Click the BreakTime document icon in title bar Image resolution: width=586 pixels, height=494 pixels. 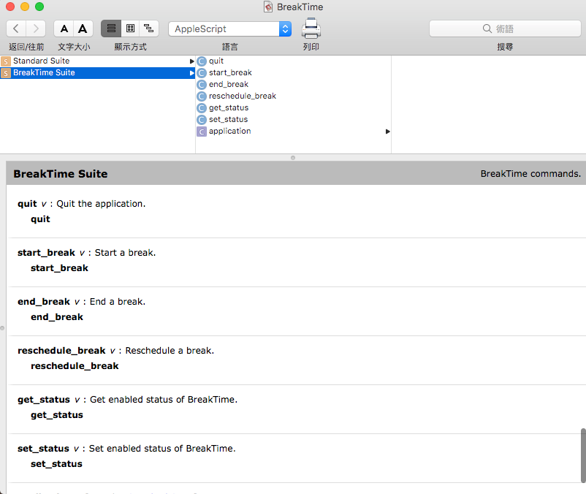[x=268, y=7]
